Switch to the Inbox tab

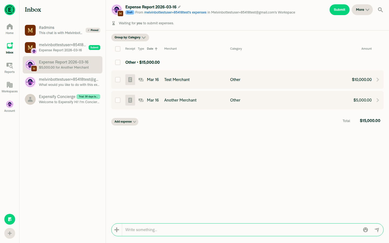click(x=9, y=48)
